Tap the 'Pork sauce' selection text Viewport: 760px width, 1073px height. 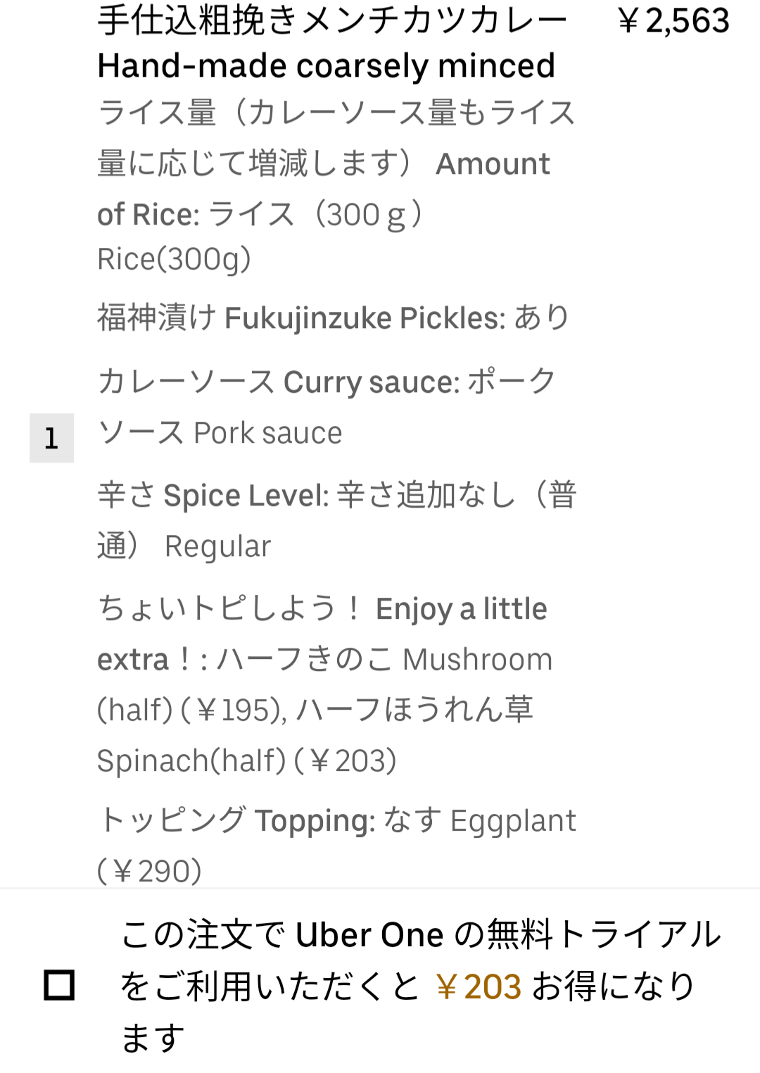click(x=267, y=433)
